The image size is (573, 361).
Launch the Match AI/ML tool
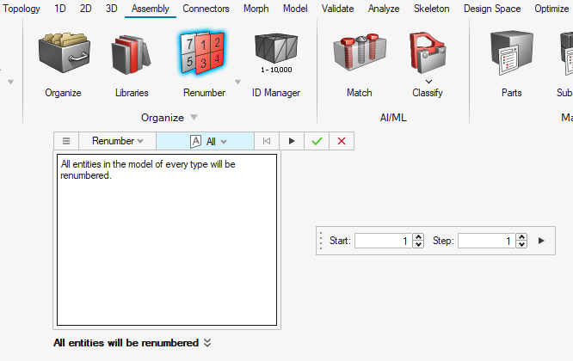point(360,65)
